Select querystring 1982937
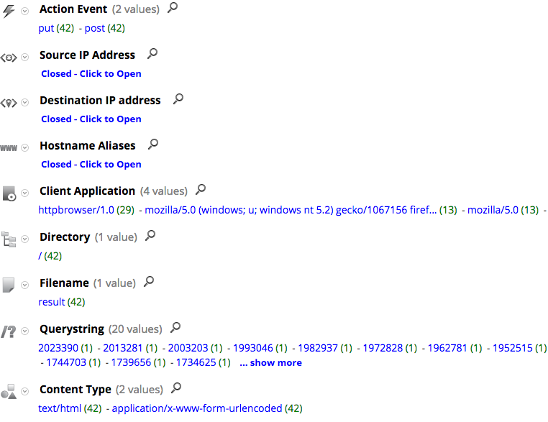 click(x=318, y=348)
